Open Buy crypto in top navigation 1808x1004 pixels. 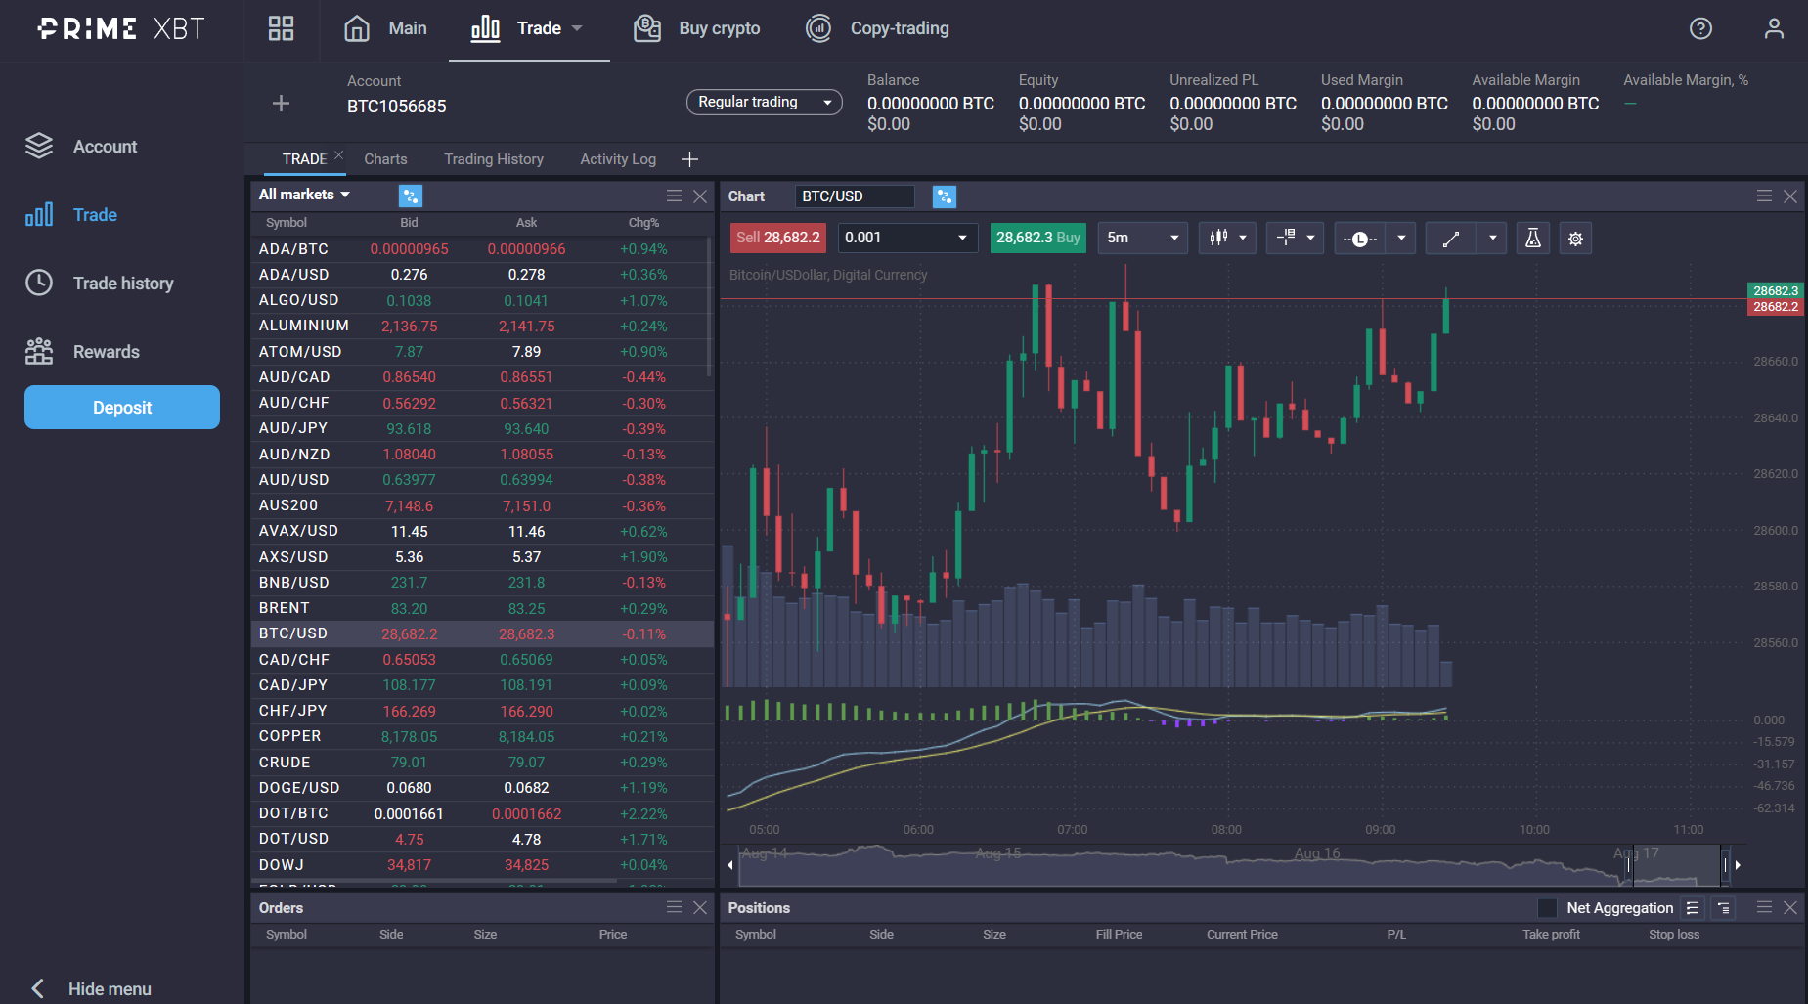[696, 28]
